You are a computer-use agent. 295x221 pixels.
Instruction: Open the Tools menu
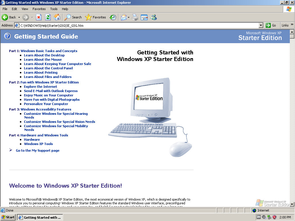[54, 9]
